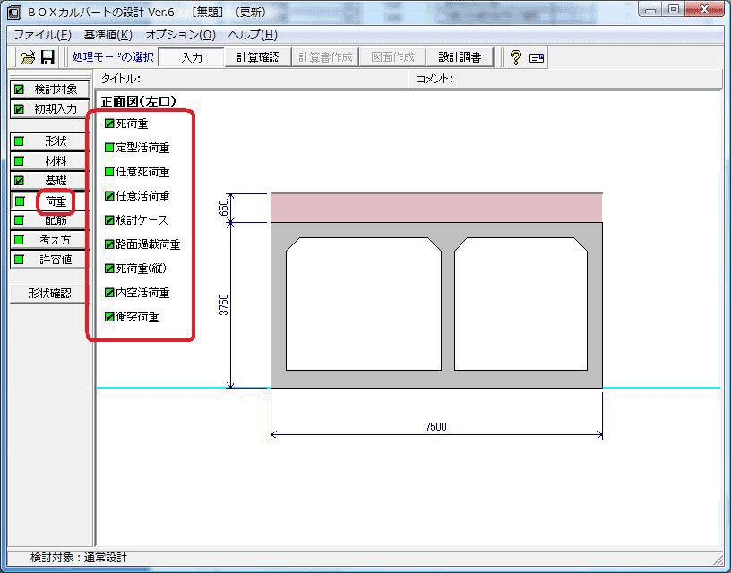
Task: Click the 650 cover depth dimension
Action: [x=224, y=208]
